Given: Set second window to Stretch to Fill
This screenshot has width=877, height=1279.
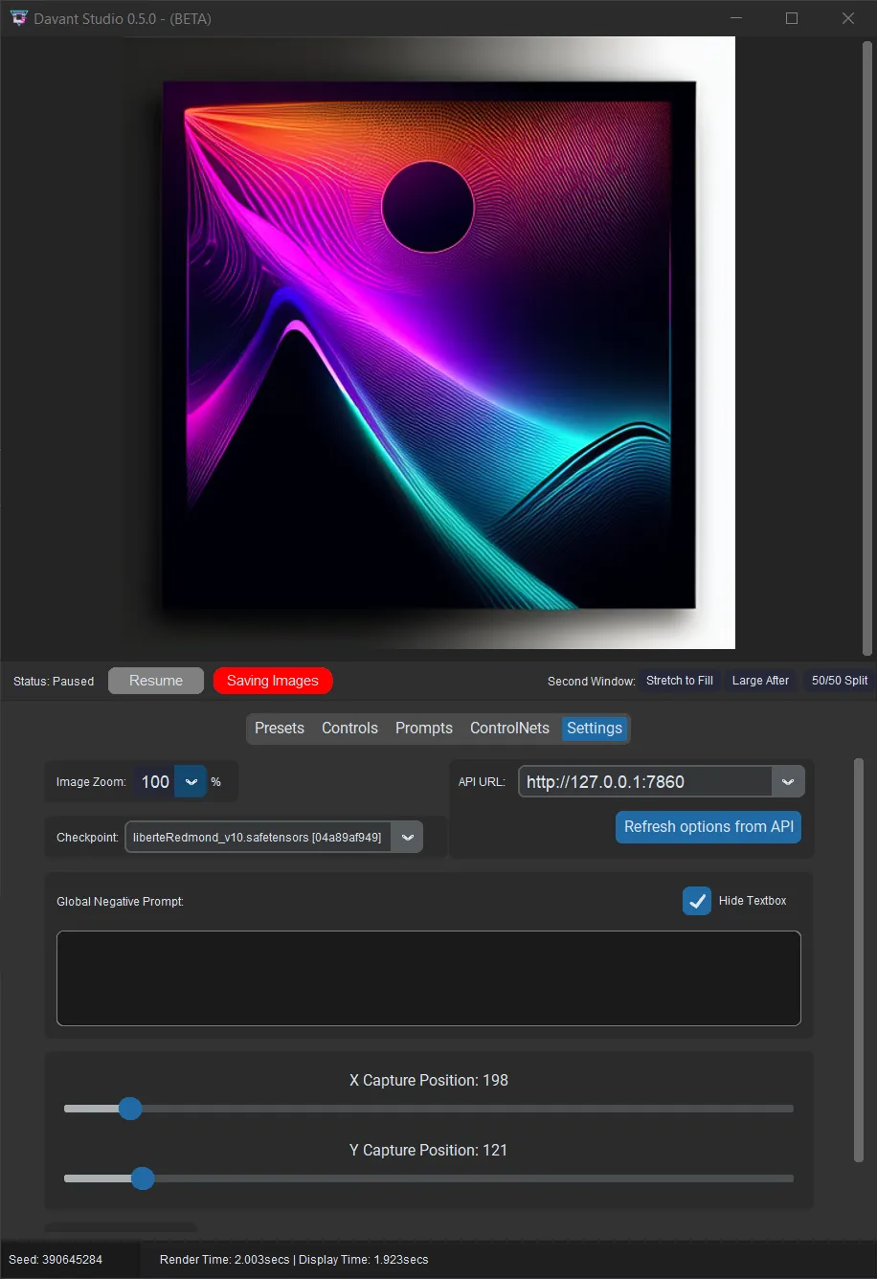Looking at the screenshot, I should coord(680,681).
